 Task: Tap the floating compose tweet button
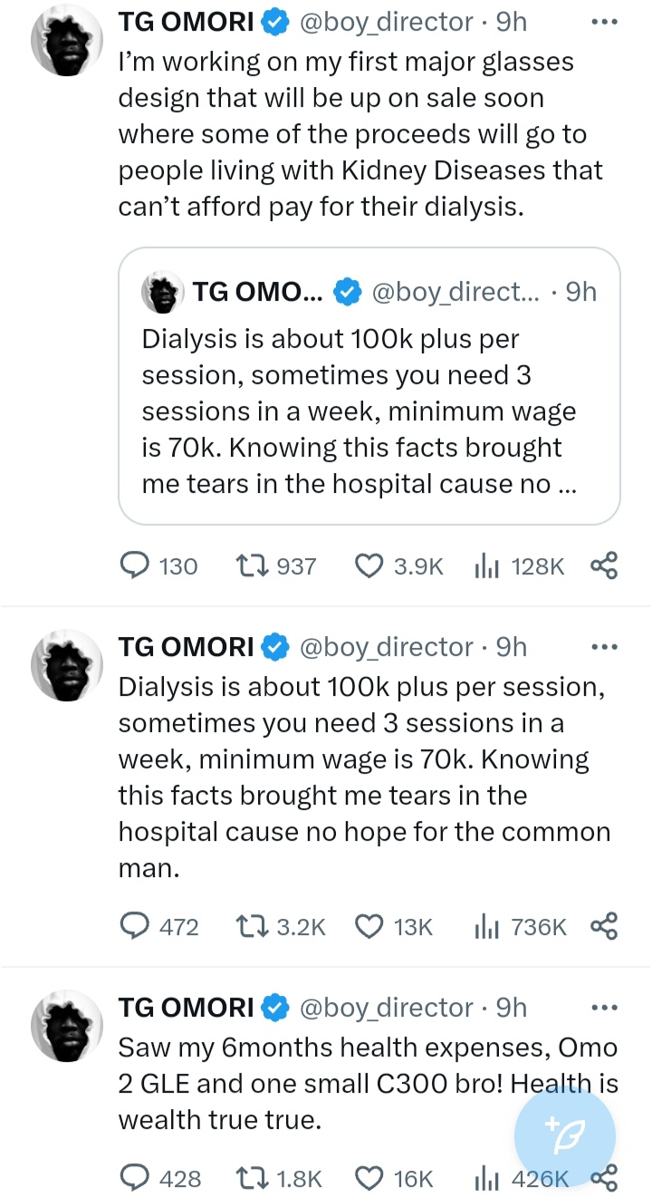click(564, 1136)
